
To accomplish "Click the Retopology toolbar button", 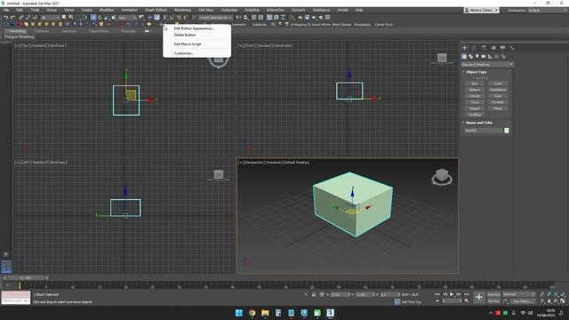I will [363, 25].
